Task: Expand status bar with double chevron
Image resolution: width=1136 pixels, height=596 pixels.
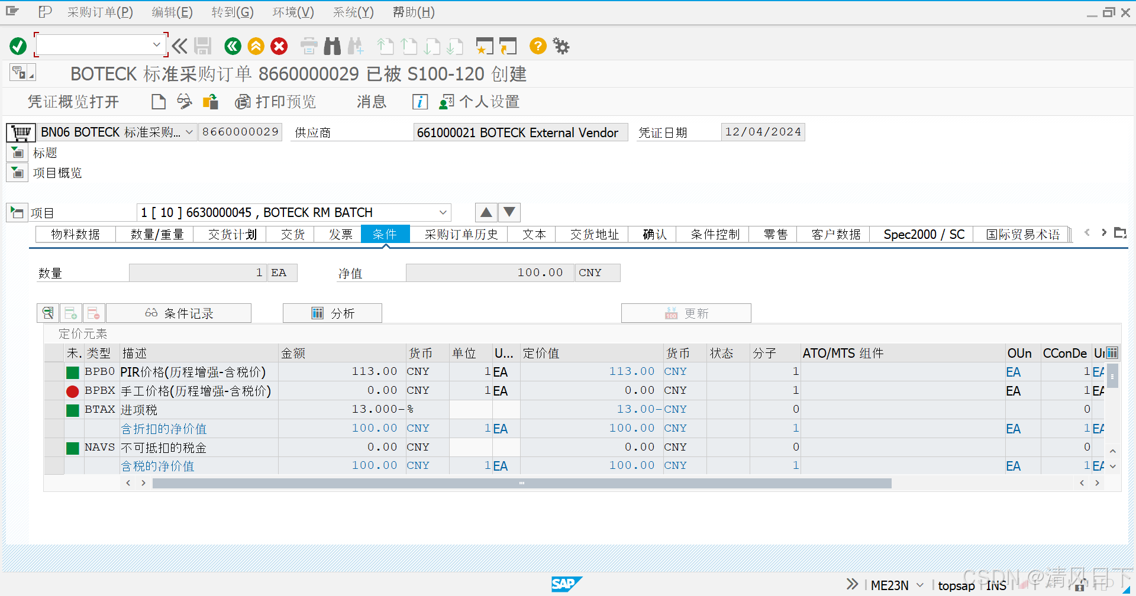Action: (852, 584)
